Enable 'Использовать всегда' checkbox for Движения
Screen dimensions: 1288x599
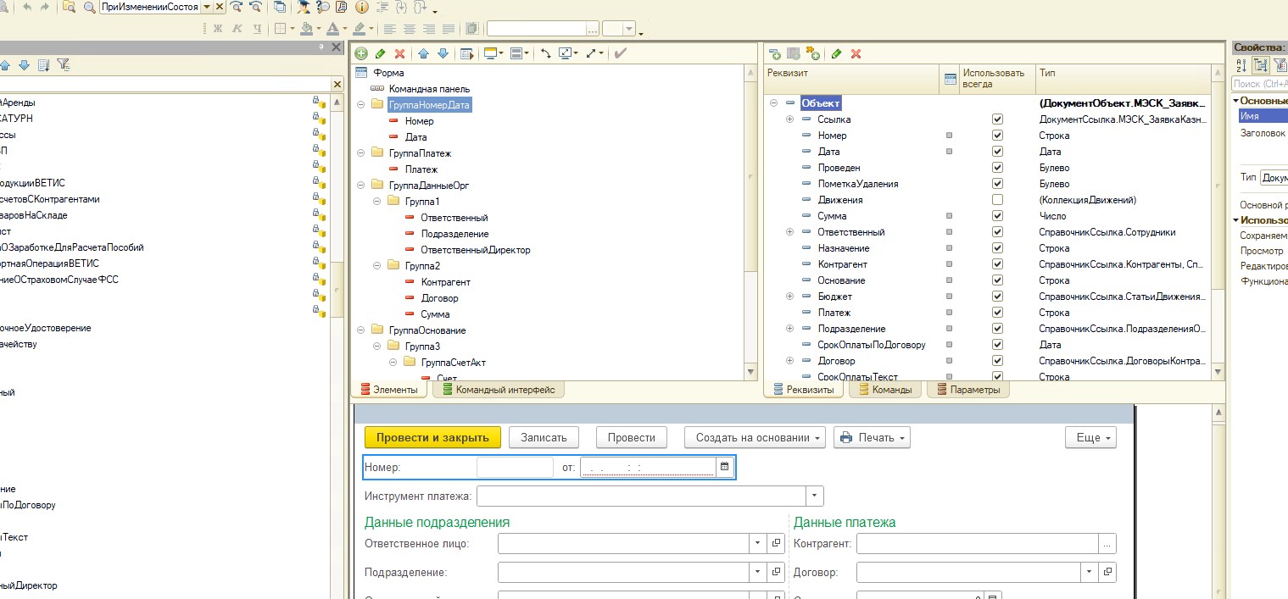click(x=997, y=200)
